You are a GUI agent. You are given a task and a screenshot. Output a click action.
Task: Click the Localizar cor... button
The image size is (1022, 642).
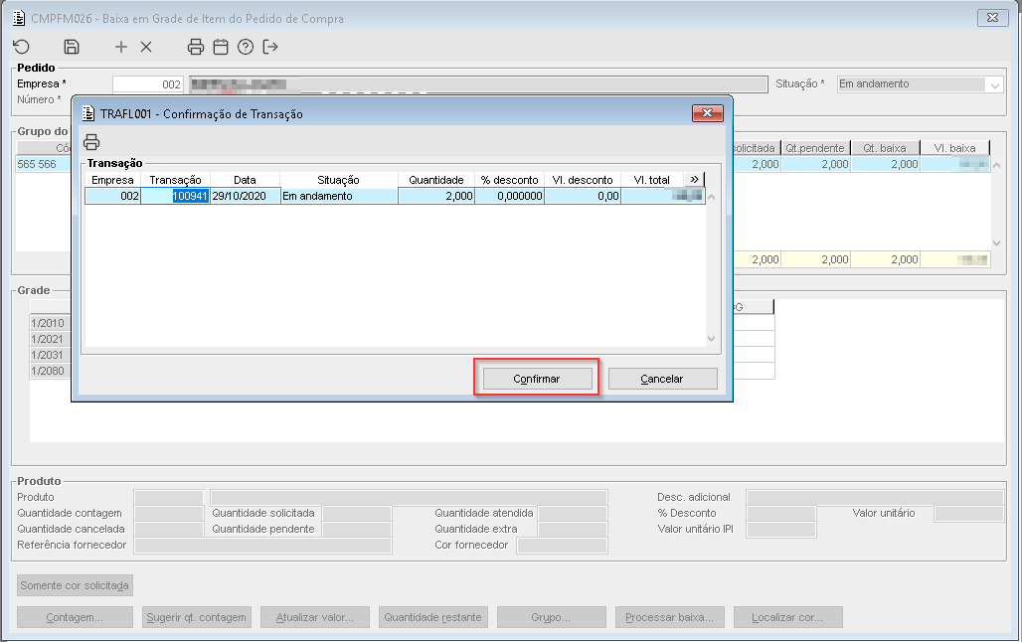(788, 617)
